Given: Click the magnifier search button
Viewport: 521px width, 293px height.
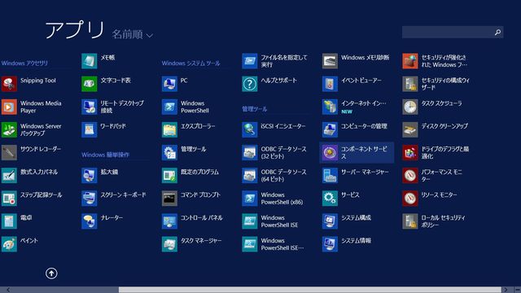Looking at the screenshot, I should click(497, 33).
